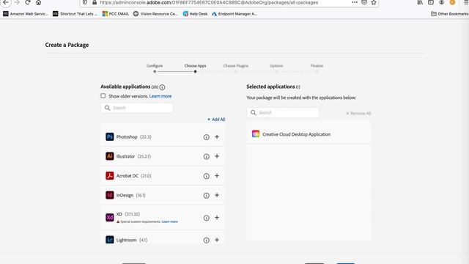Remove all selected applications
The height and width of the screenshot is (264, 469).
click(358, 113)
